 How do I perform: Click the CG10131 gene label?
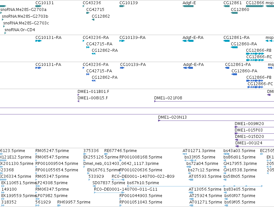(x=44, y=3)
